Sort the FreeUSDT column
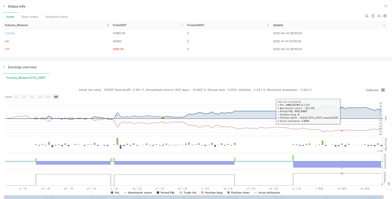The width and height of the screenshot is (392, 199). point(182,25)
